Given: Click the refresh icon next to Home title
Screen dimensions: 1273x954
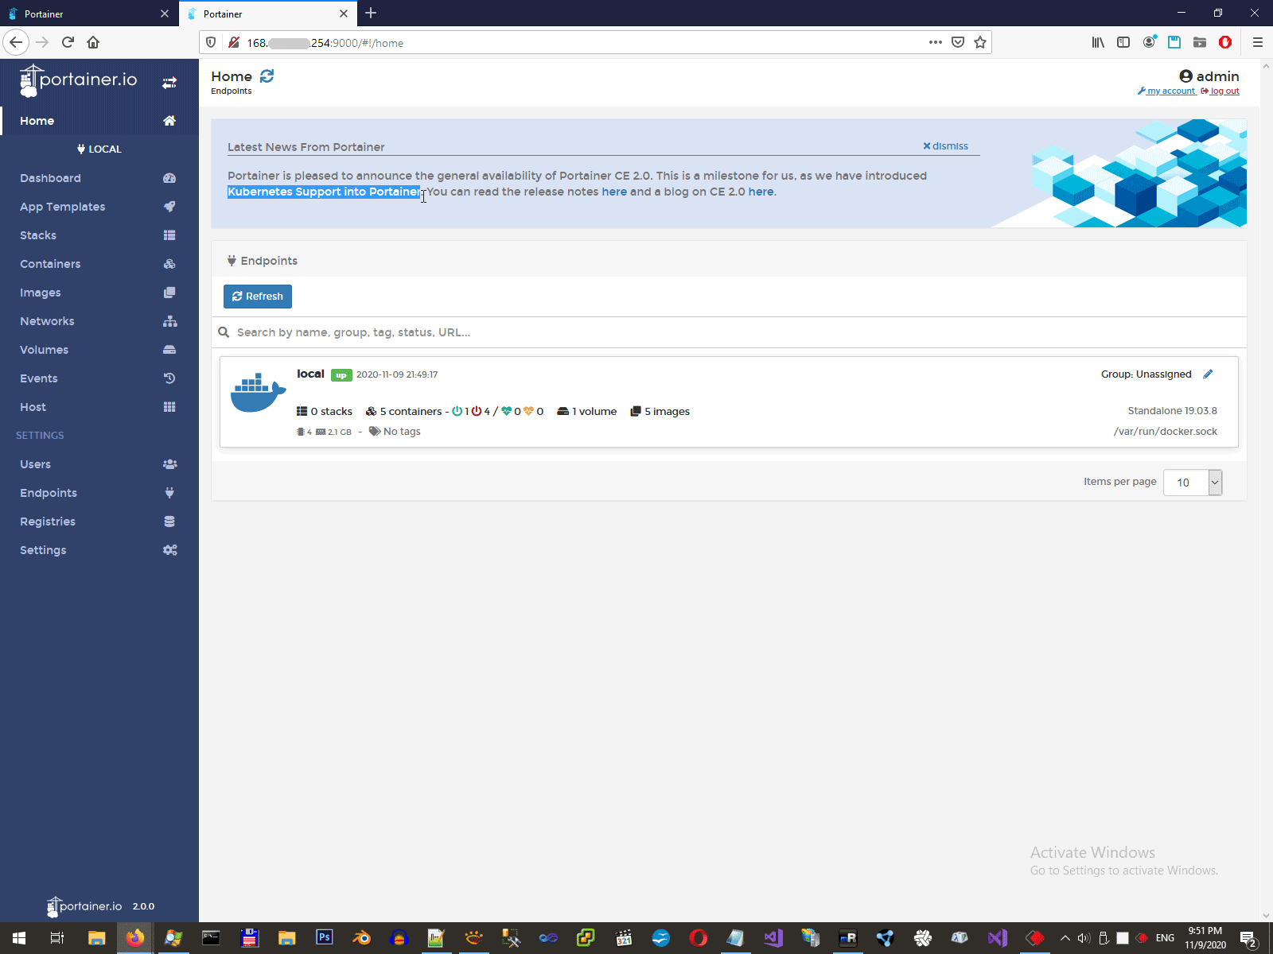Looking at the screenshot, I should (267, 76).
